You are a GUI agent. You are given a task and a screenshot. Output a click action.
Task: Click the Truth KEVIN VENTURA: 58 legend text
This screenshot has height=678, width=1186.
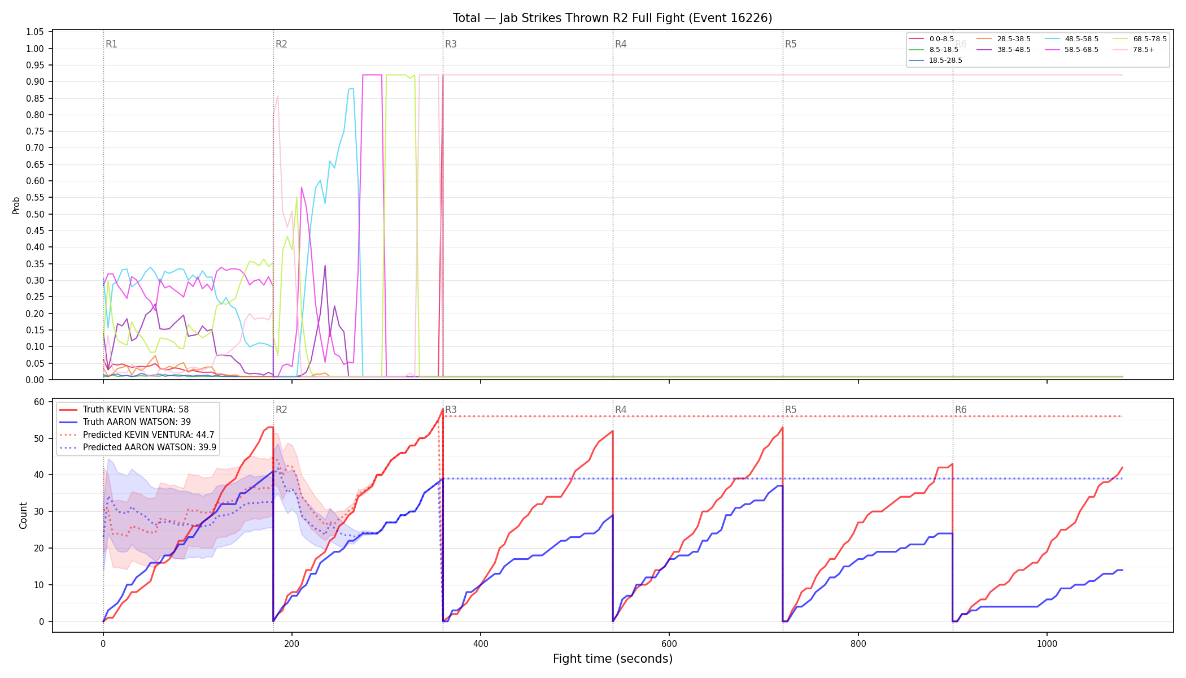[136, 410]
